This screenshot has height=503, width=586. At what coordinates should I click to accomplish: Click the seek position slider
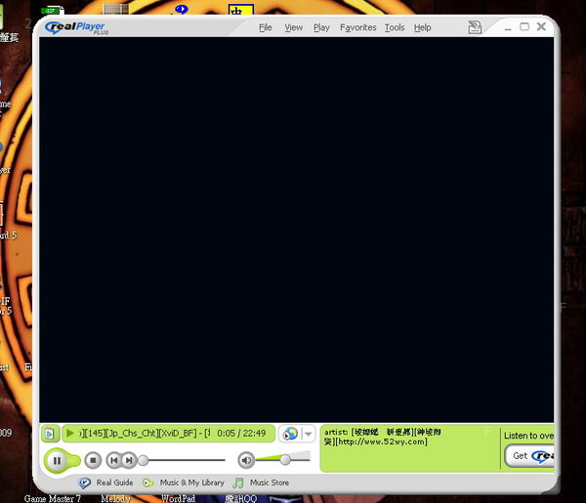[x=144, y=460]
